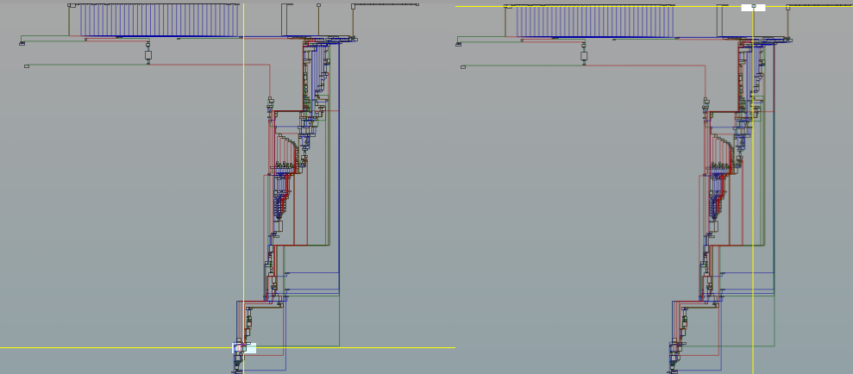
Task: Click the rectangular node mid-graph in the right view
Action: coord(713,227)
